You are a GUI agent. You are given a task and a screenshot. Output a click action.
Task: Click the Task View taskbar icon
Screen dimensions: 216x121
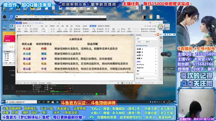click(44, 102)
